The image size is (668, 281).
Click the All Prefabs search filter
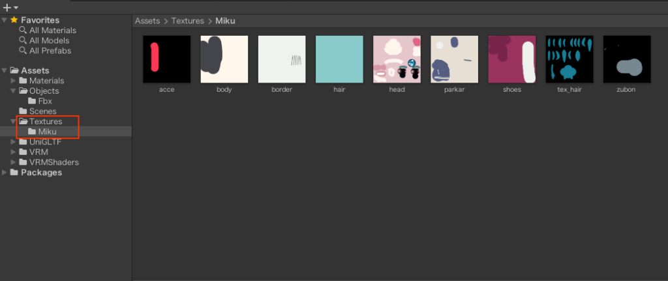[x=50, y=50]
